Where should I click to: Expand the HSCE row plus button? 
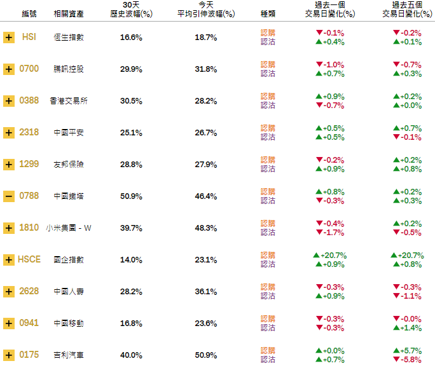[9, 260]
